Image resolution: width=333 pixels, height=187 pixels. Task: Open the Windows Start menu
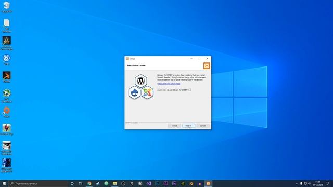[x=4, y=183]
